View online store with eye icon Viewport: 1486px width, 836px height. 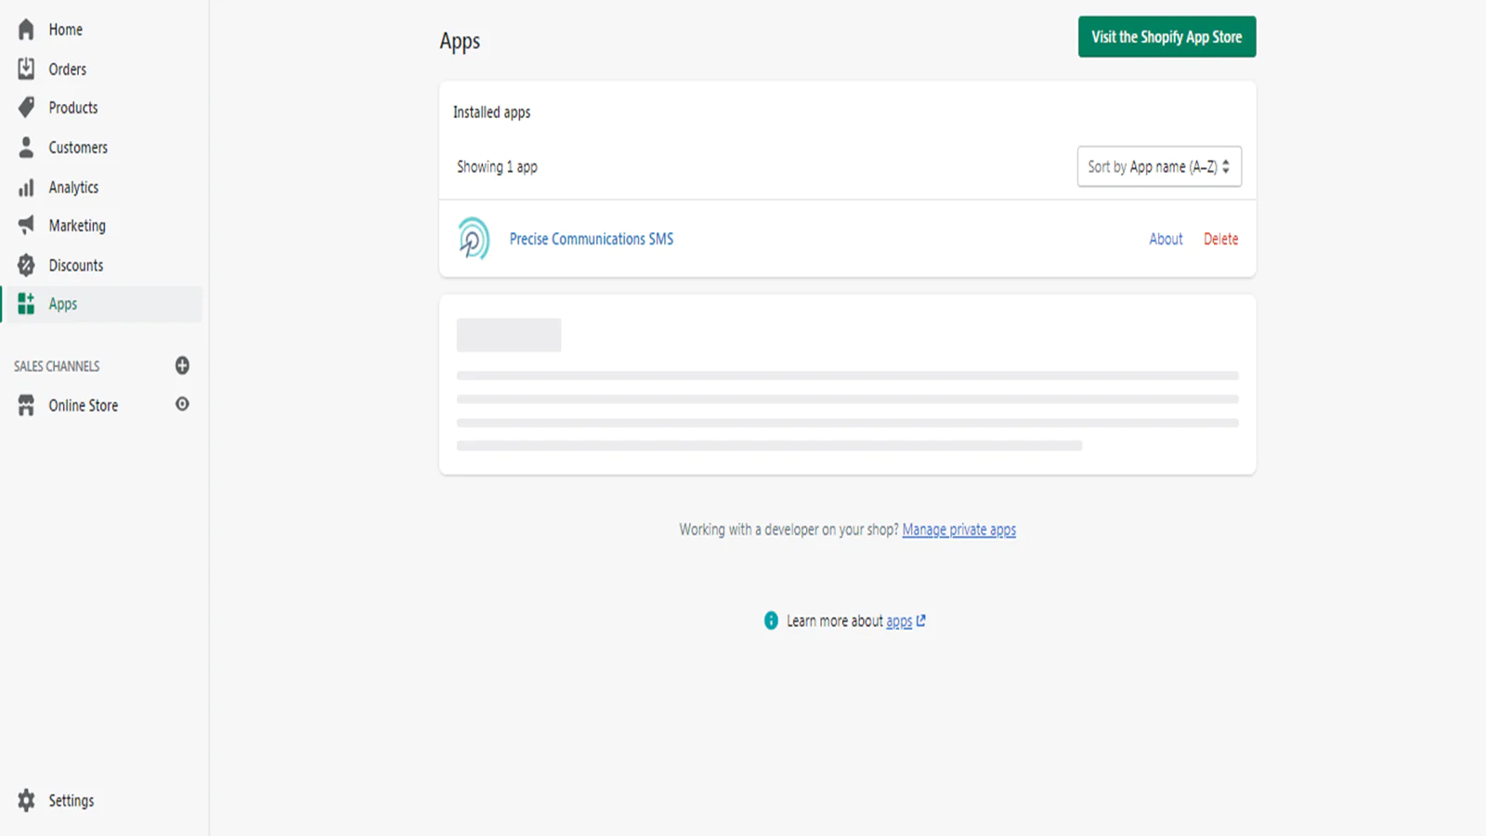pyautogui.click(x=182, y=404)
